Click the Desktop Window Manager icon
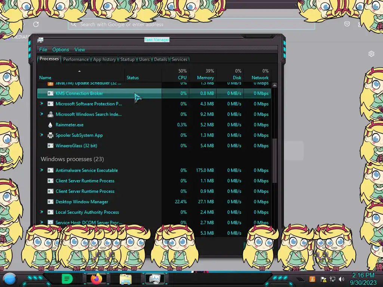Image resolution: width=383 pixels, height=287 pixels. coord(50,202)
